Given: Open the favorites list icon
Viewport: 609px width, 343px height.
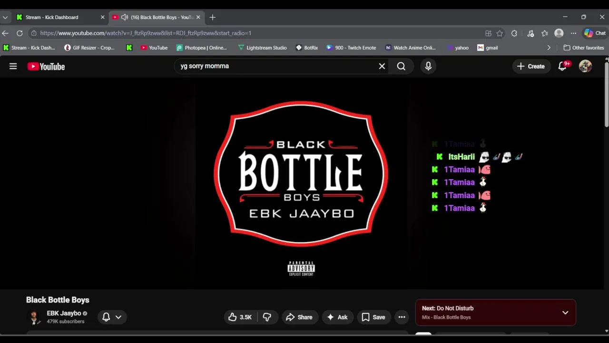Looking at the screenshot, I should point(545,33).
